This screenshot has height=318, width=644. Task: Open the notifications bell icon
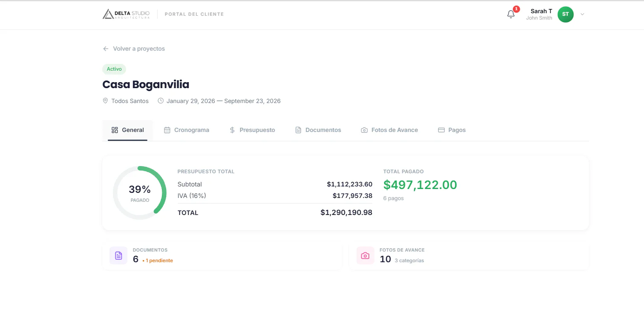click(511, 14)
